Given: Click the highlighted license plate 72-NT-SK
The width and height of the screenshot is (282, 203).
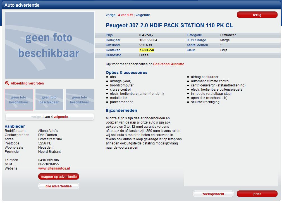Looking at the screenshot, I should click(x=147, y=50).
